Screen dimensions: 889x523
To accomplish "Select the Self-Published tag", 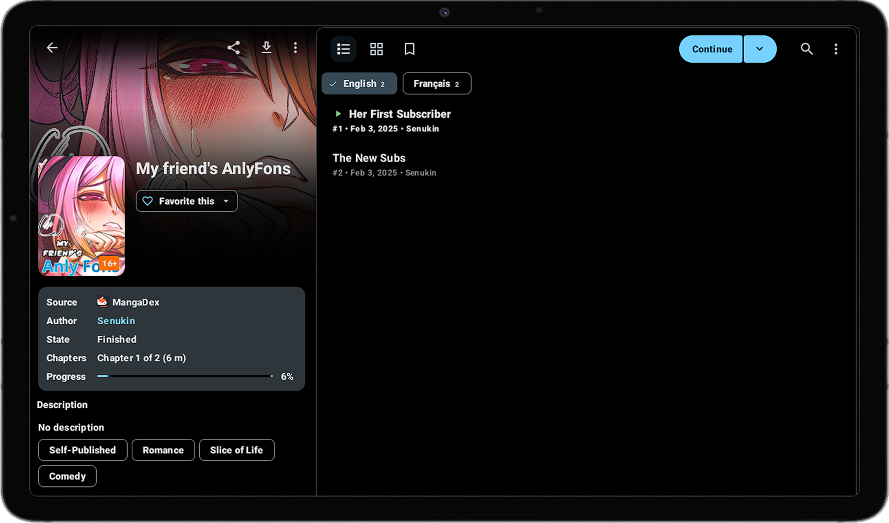I will [83, 450].
